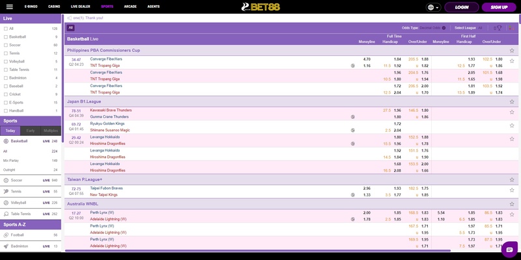Viewport: 521px width, 260px height.
Task: Favorite the Taiwan P.League+ header
Action: click(x=512, y=179)
